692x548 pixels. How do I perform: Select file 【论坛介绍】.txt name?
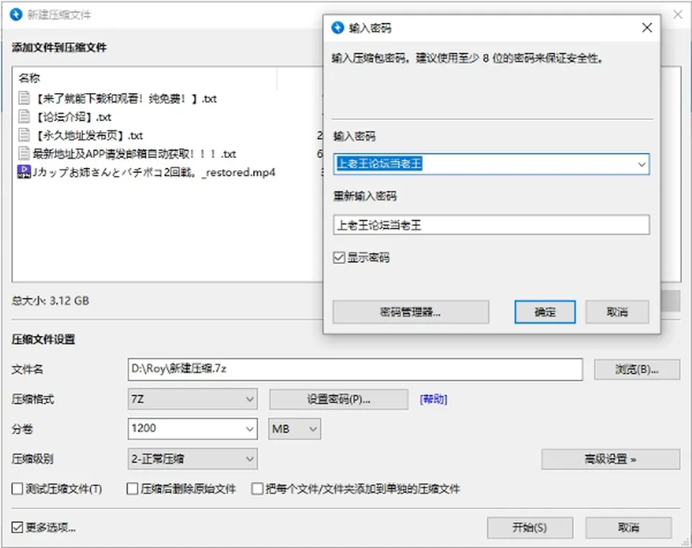[x=74, y=117]
